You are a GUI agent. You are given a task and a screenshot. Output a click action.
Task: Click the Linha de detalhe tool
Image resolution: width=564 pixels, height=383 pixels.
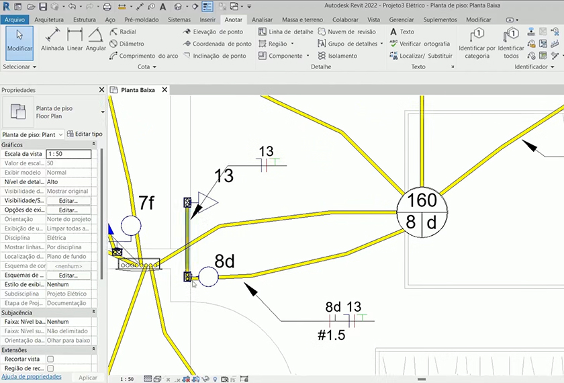point(285,32)
